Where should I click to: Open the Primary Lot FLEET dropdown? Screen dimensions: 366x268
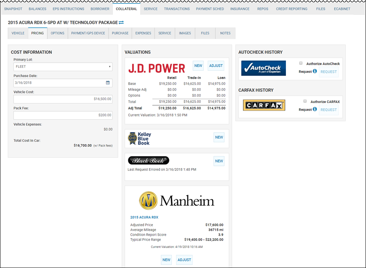point(63,67)
